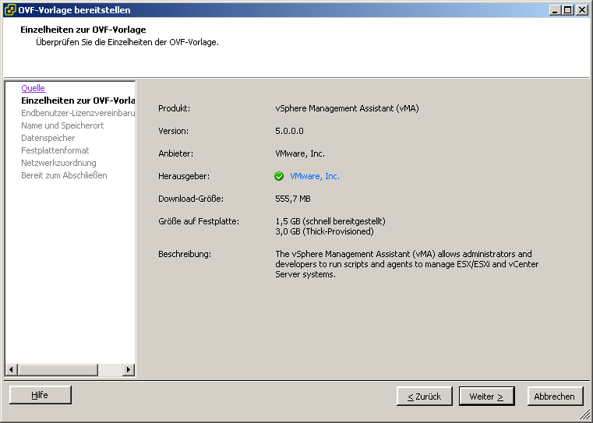
Task: Click the green verified publisher checkmark icon
Action: point(279,176)
